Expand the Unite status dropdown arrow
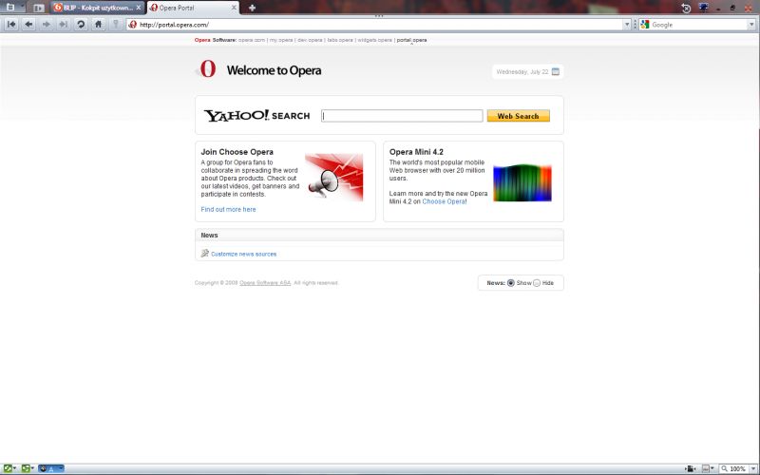The height and width of the screenshot is (475, 760). tap(33, 468)
